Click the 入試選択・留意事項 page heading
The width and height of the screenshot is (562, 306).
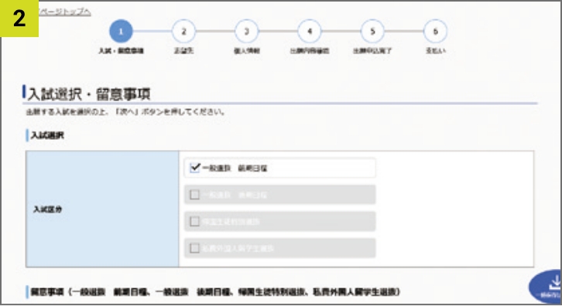(89, 94)
